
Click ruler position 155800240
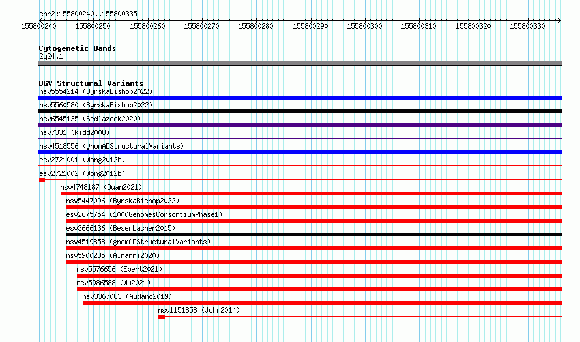pyautogui.click(x=39, y=26)
